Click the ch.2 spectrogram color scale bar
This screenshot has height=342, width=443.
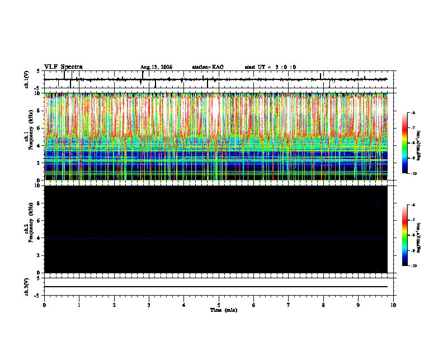pos(404,235)
